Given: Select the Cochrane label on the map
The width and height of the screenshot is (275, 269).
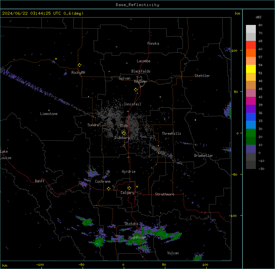Looking at the screenshot, I should point(103,181).
